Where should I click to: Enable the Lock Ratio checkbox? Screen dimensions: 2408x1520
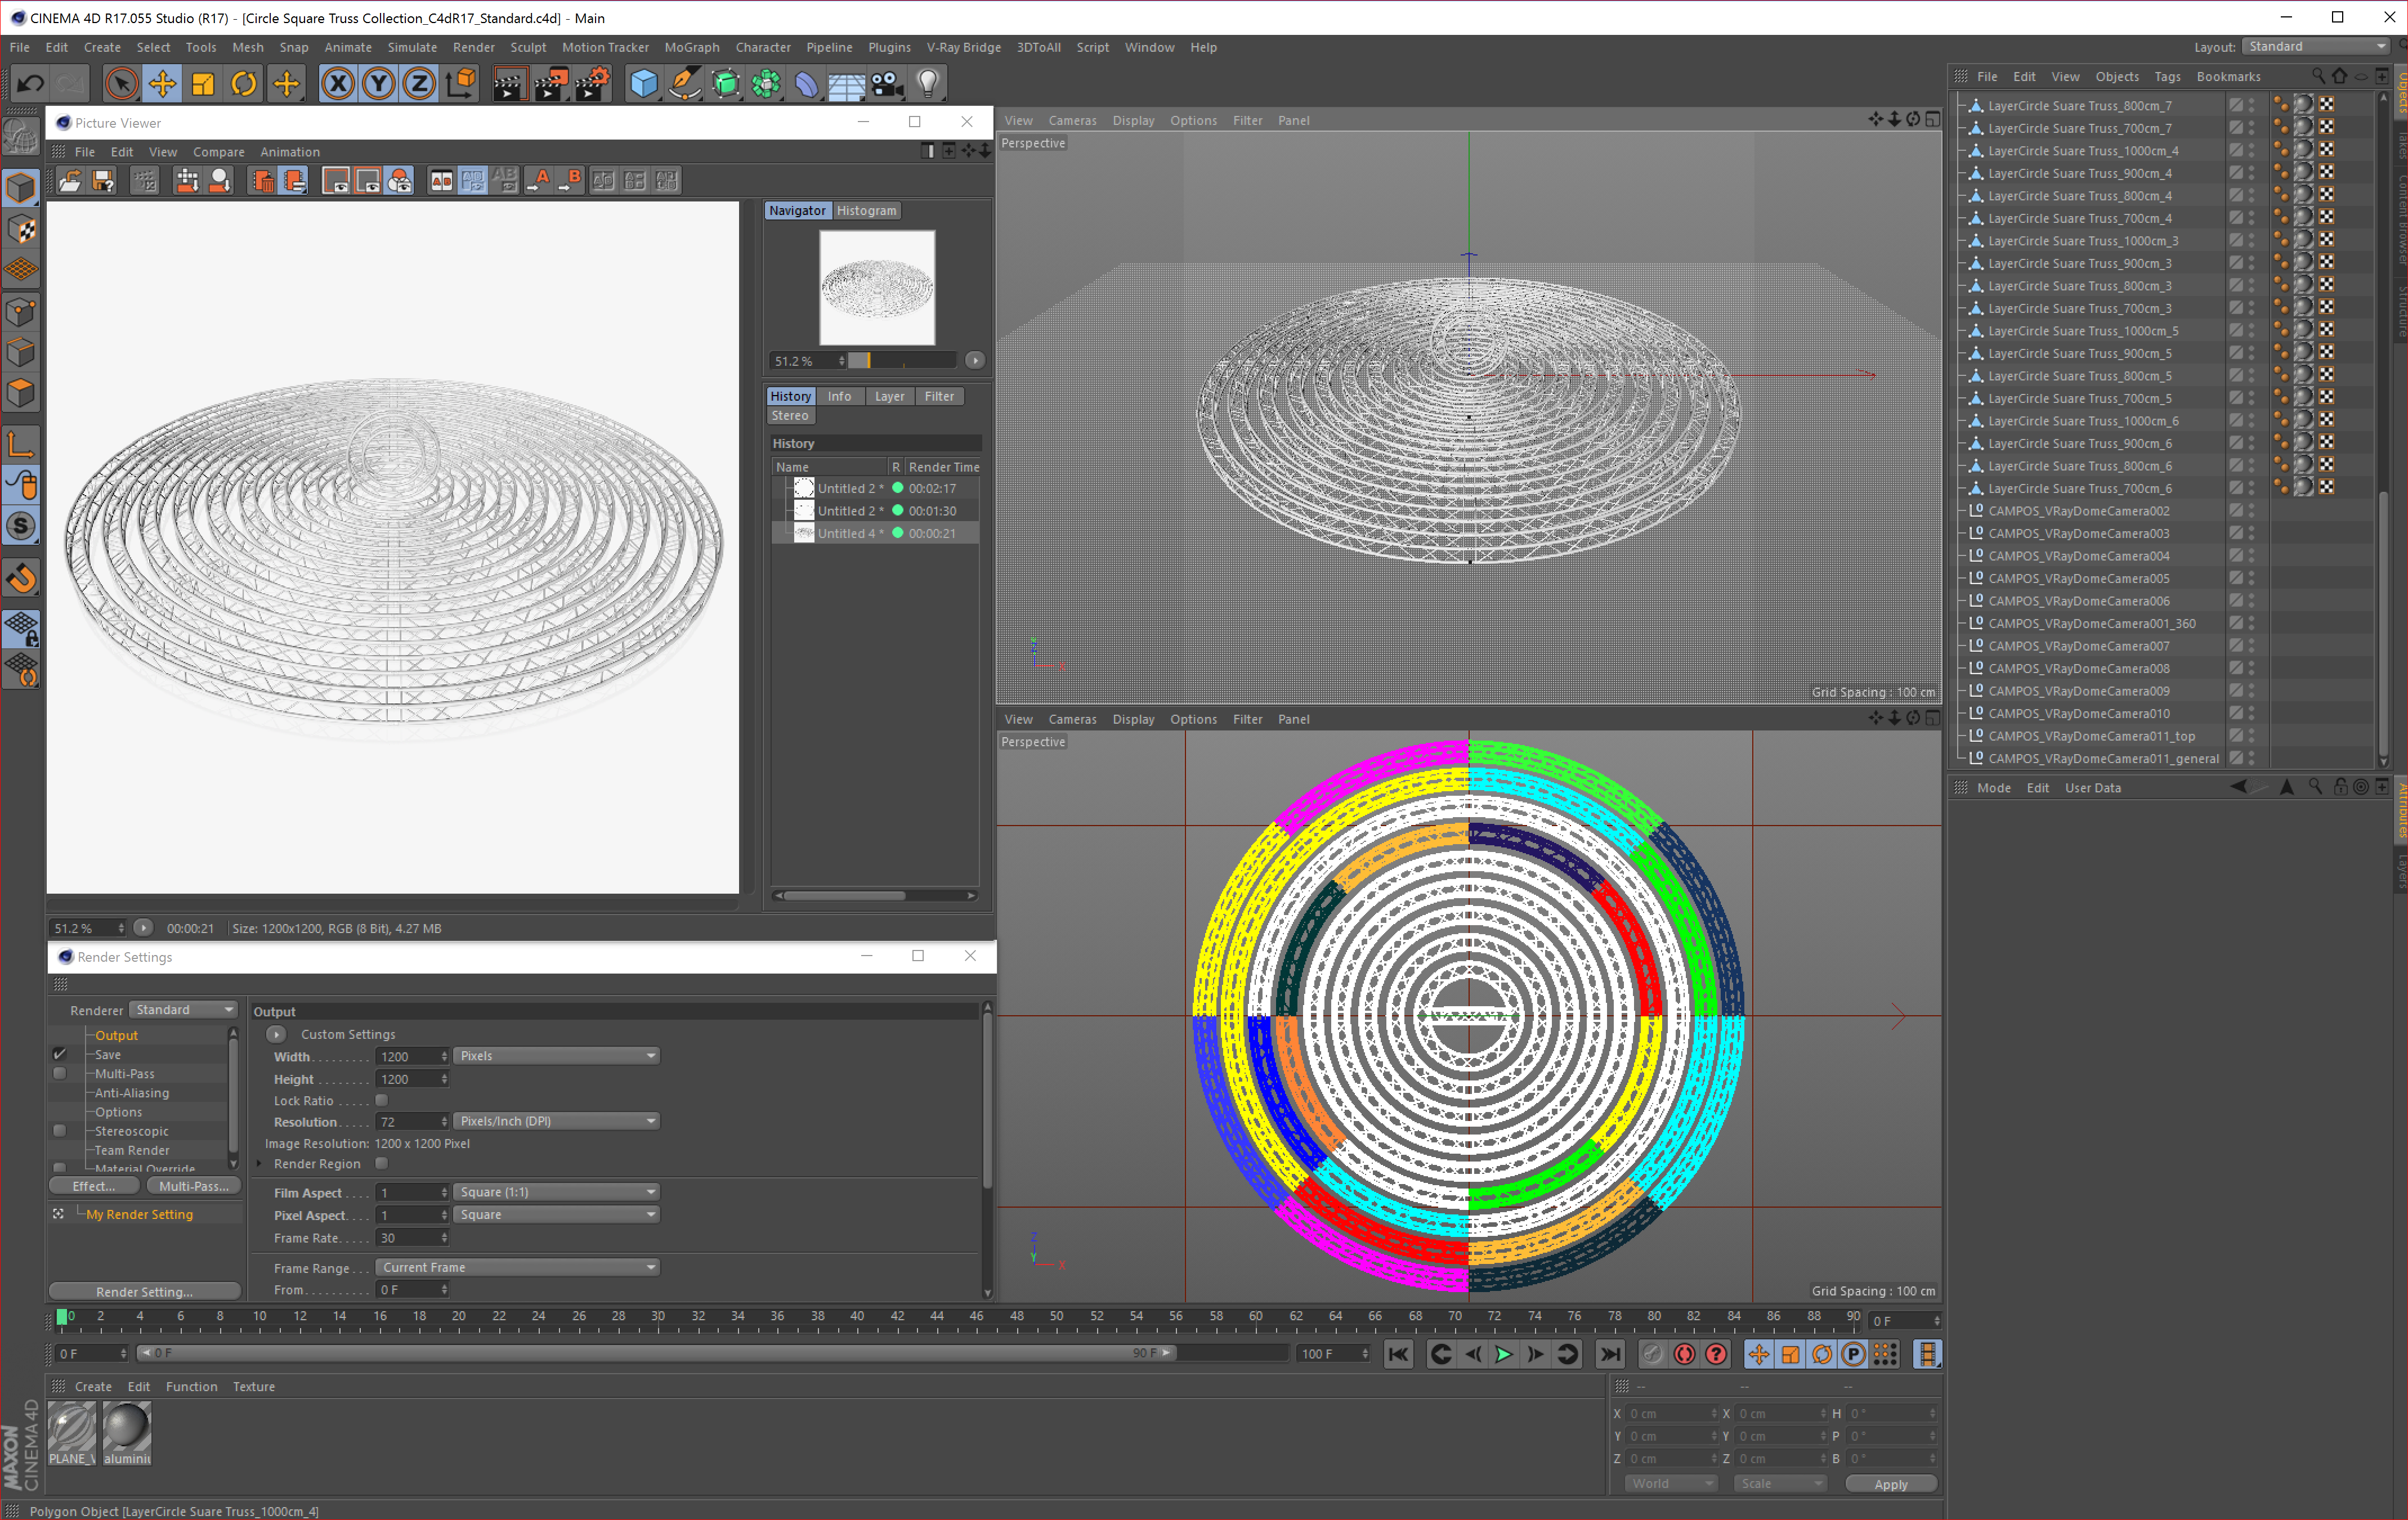click(381, 1100)
